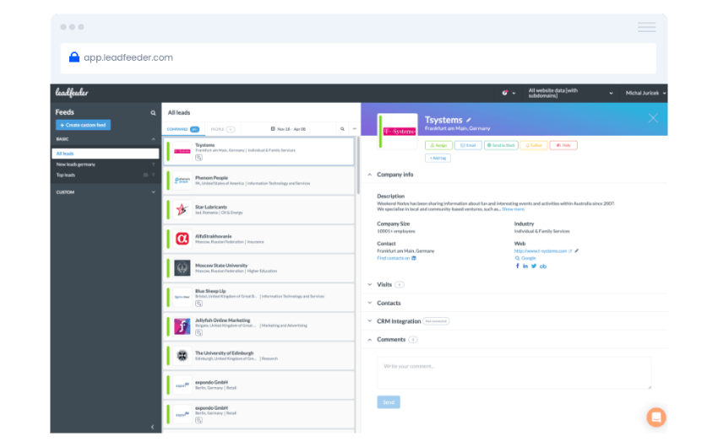Viewport: 718px width, 447px height.
Task: Open the company Twitter icon
Action: pyautogui.click(x=534, y=266)
